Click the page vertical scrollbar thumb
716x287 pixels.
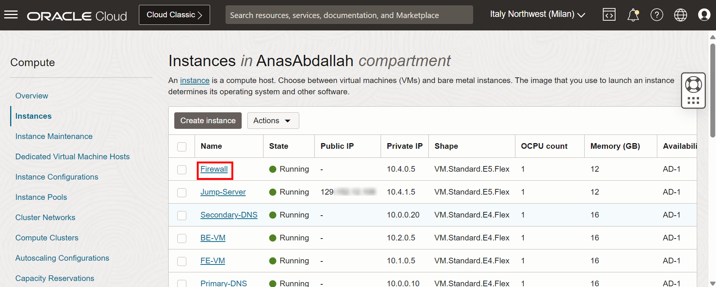point(712,91)
